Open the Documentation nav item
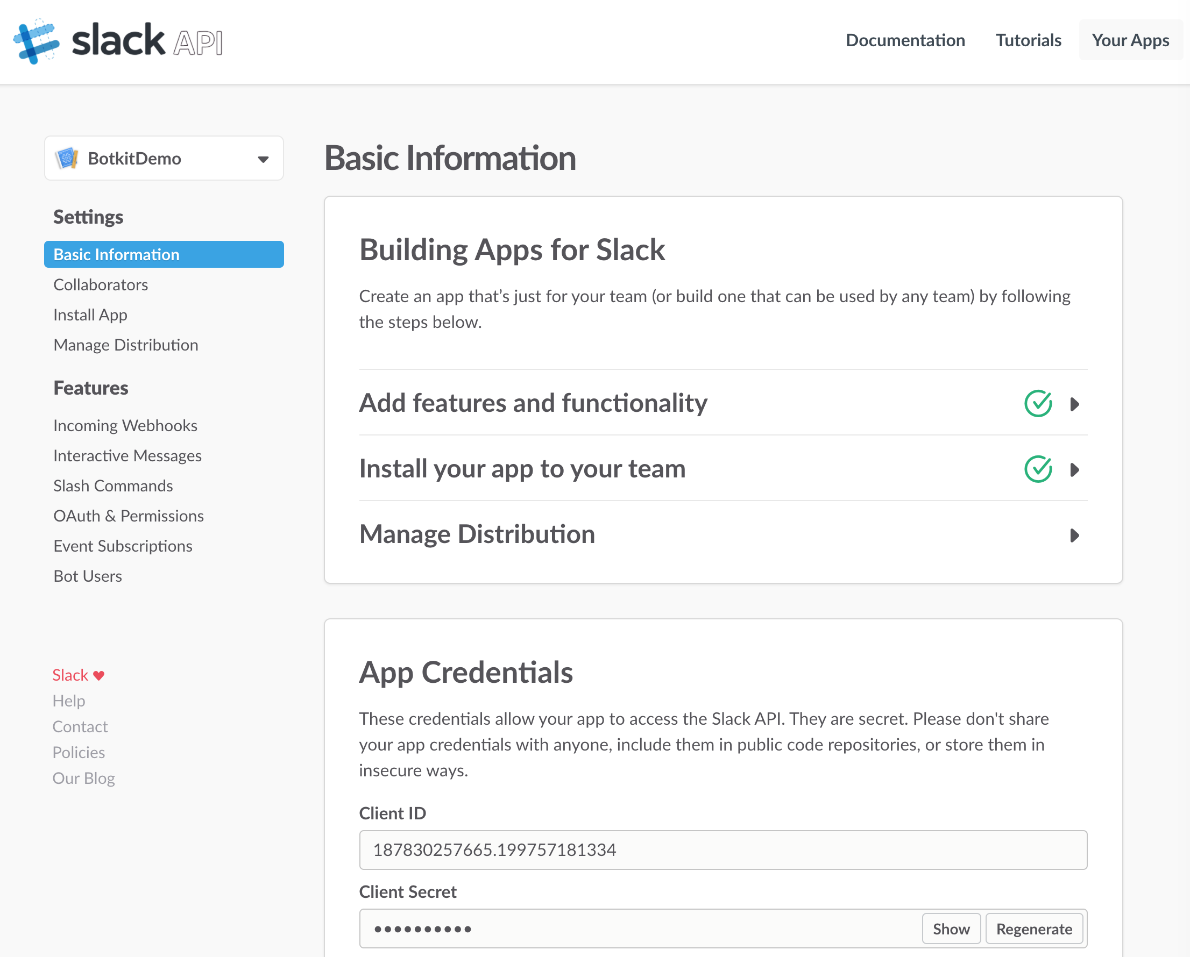1190x957 pixels. pyautogui.click(x=905, y=40)
